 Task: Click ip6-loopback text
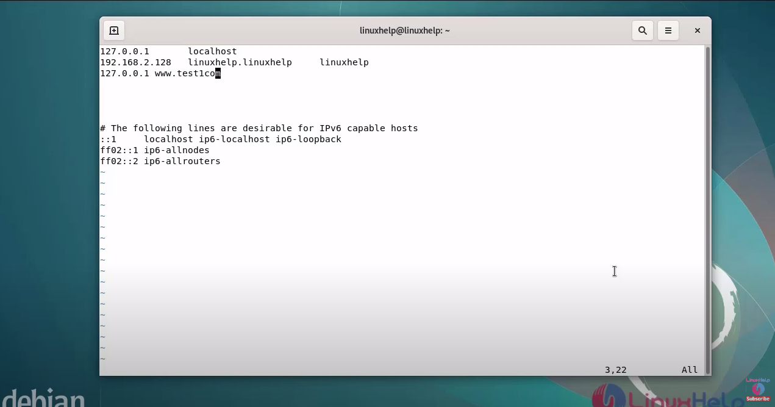pos(309,139)
